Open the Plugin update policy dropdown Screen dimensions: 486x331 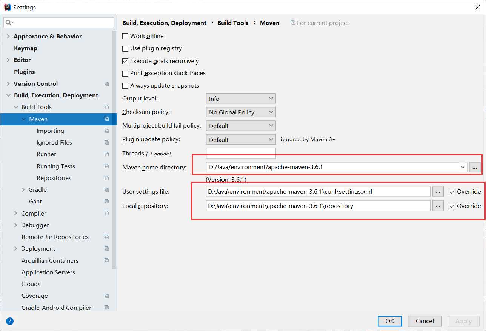tap(241, 140)
